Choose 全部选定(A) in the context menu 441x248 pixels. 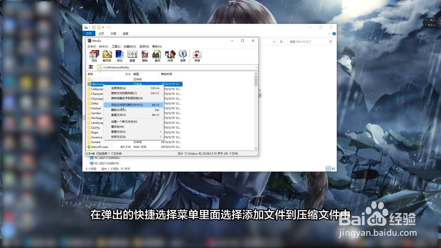134,88
